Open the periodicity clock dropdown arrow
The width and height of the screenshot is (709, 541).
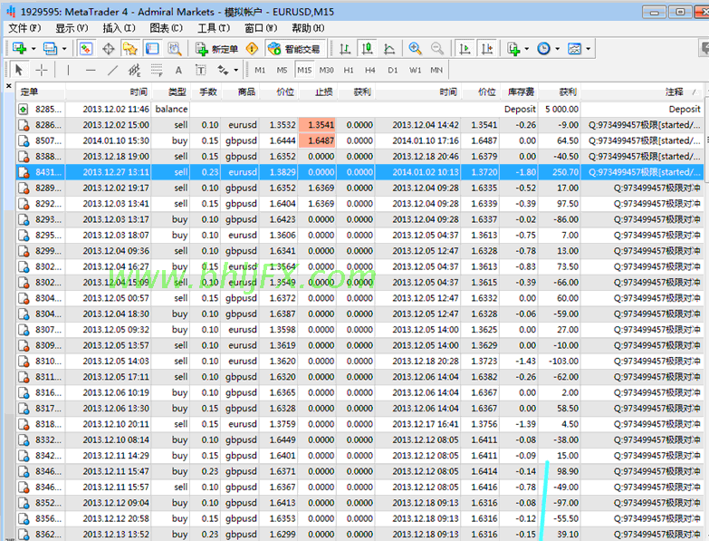558,48
